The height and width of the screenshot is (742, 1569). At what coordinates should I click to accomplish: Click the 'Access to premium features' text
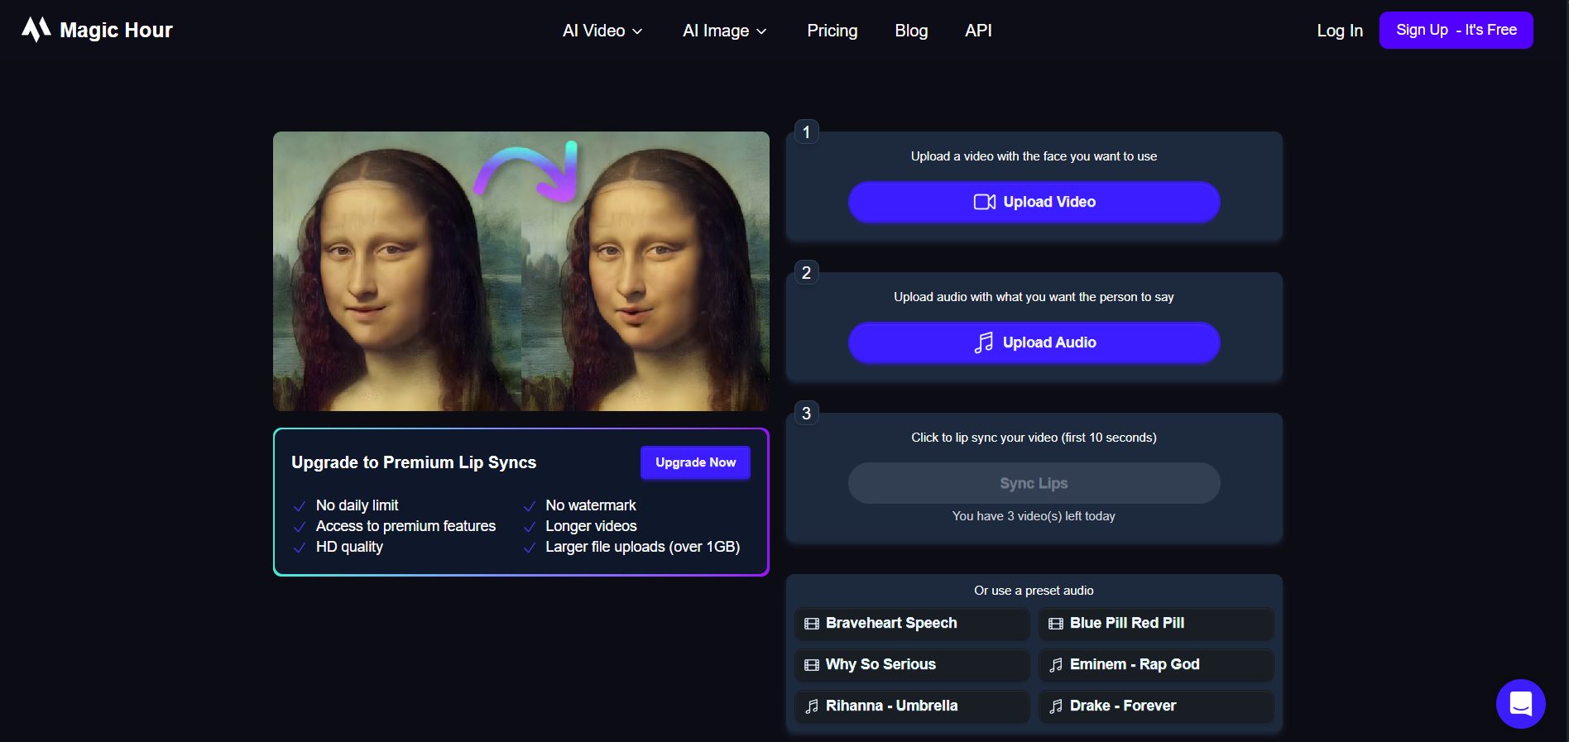(x=405, y=526)
